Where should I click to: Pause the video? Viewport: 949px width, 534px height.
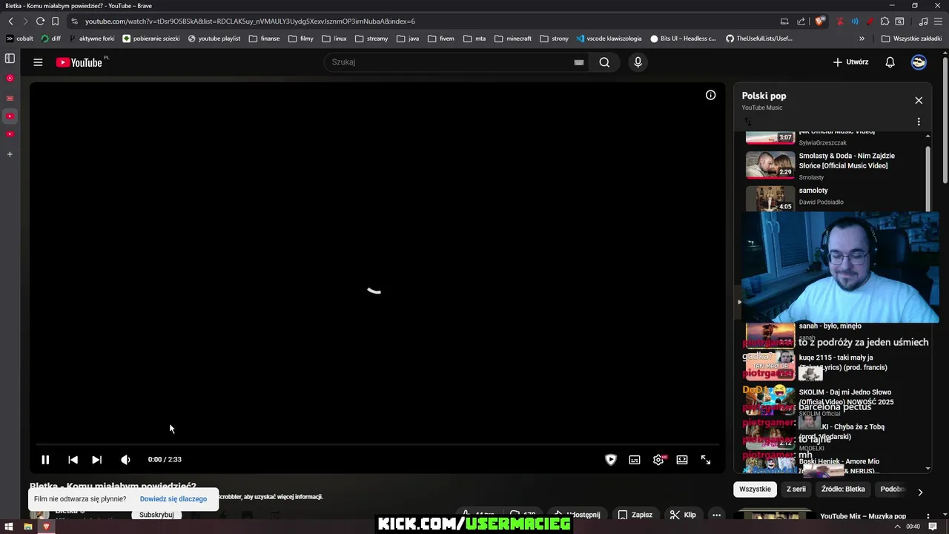45,460
